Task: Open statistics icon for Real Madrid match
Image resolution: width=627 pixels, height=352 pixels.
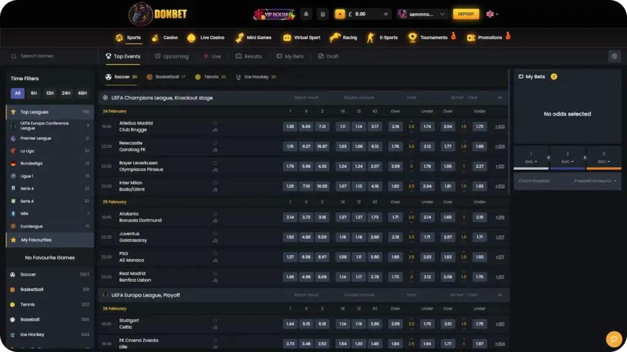Action: tap(215, 280)
